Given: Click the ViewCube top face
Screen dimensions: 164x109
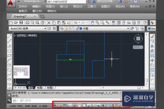Looking at the screenshot, I should (x=138, y=38).
